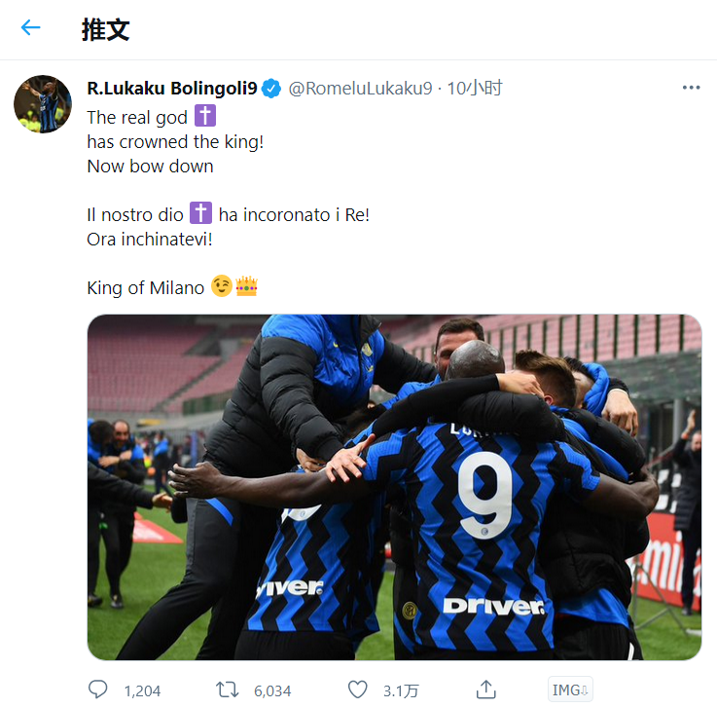Go back using the blue arrow

pos(30,28)
